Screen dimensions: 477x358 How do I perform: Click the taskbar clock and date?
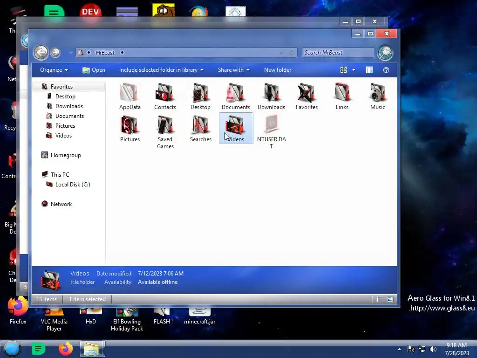pyautogui.click(x=457, y=349)
